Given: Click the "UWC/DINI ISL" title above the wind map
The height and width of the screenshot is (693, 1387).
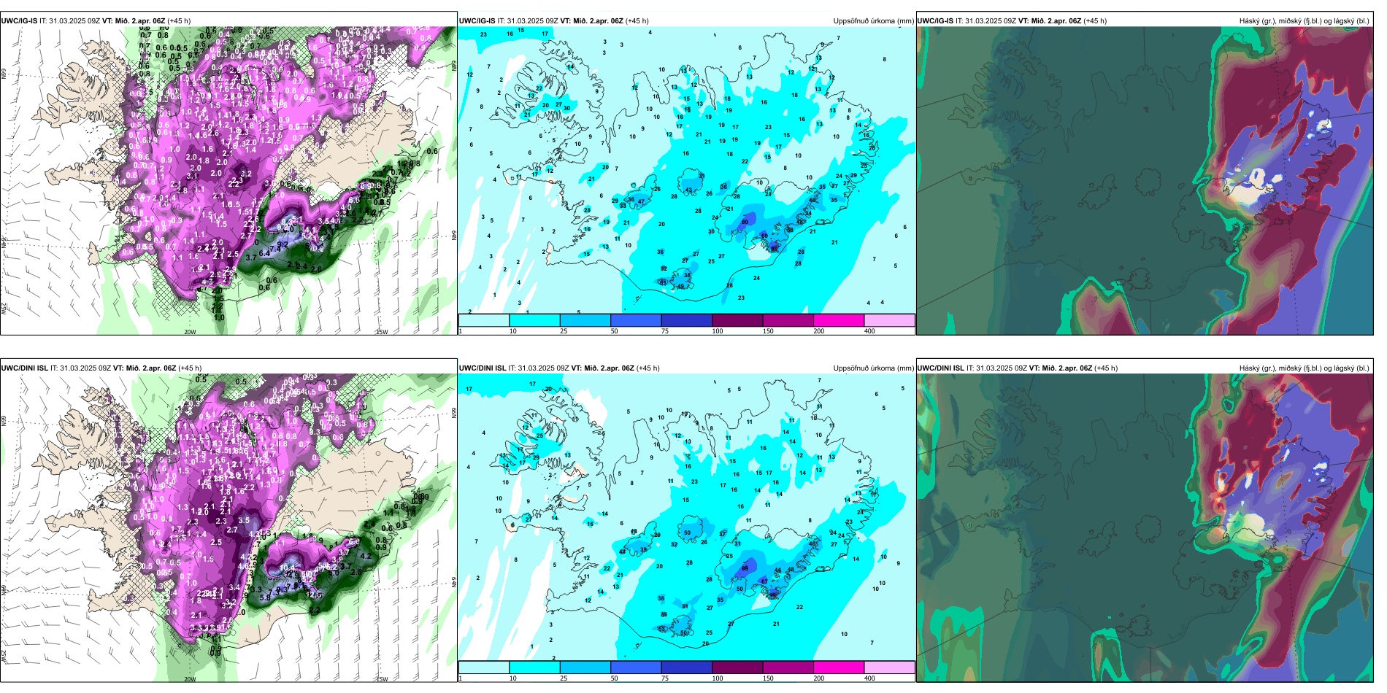Looking at the screenshot, I should click(x=24, y=368).
